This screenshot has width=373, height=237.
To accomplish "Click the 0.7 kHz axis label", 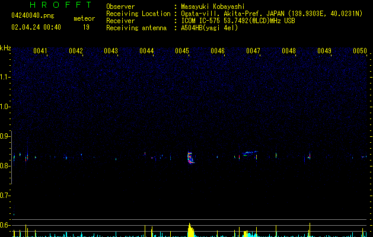I will 5,196.
